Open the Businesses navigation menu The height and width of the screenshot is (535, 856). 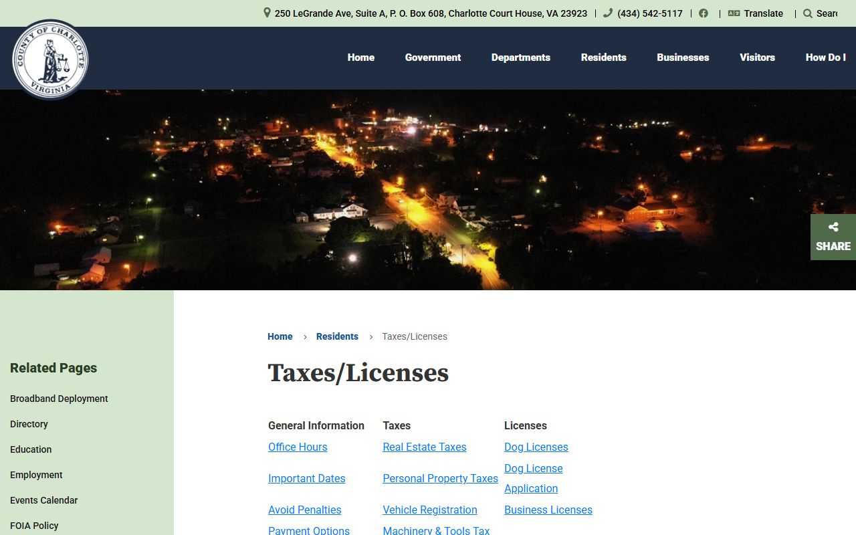pos(683,58)
